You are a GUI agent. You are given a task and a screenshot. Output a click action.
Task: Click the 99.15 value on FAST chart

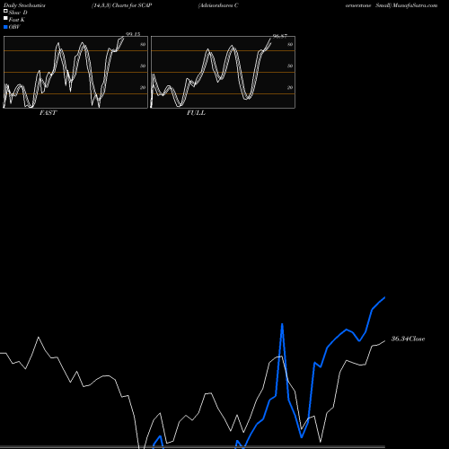[133, 34]
